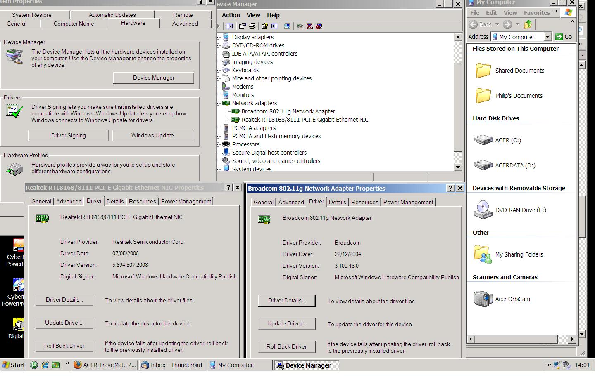Click the Up folder icon in My Computer
595x377 pixels.
coord(528,24)
